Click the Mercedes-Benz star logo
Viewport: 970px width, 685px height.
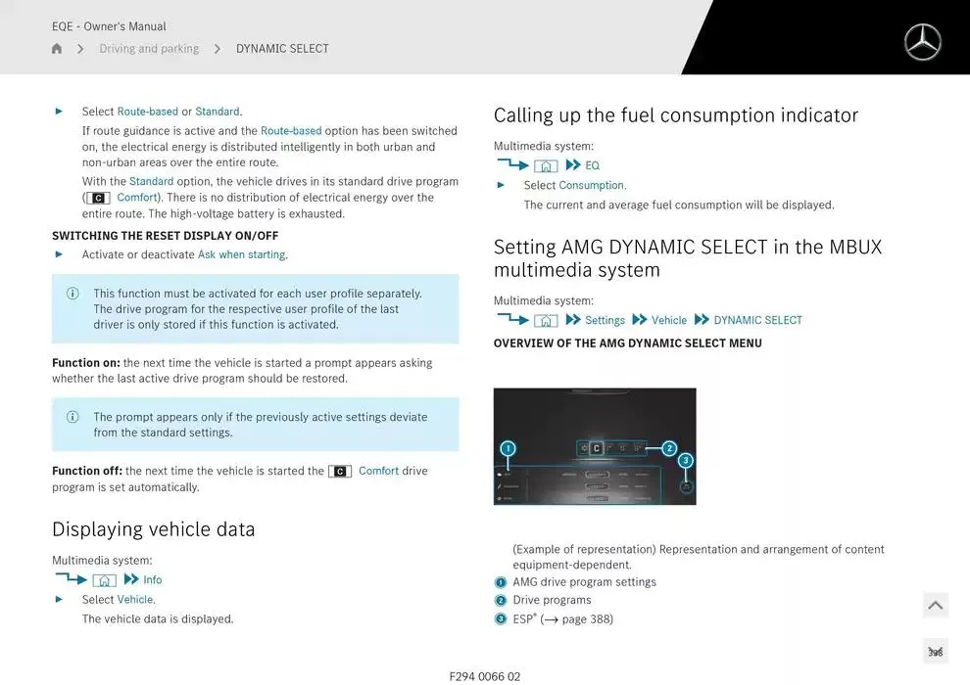921,42
